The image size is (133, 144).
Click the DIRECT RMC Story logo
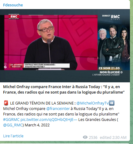(x=111, y=17)
